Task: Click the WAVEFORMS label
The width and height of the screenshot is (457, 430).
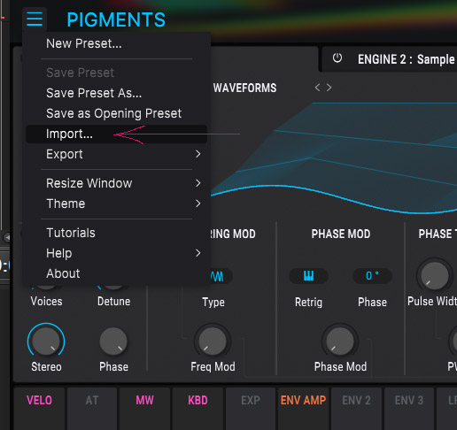Action: click(x=245, y=88)
